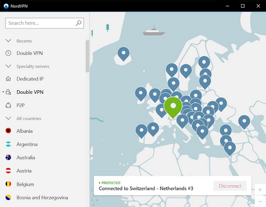This screenshot has width=266, height=207.
Task: Select the Norway map pin
Action: click(x=172, y=70)
